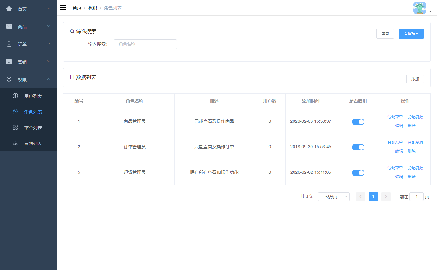This screenshot has height=270, width=437.
Task: Click the shopping bag 商品 icon
Action: click(9, 26)
